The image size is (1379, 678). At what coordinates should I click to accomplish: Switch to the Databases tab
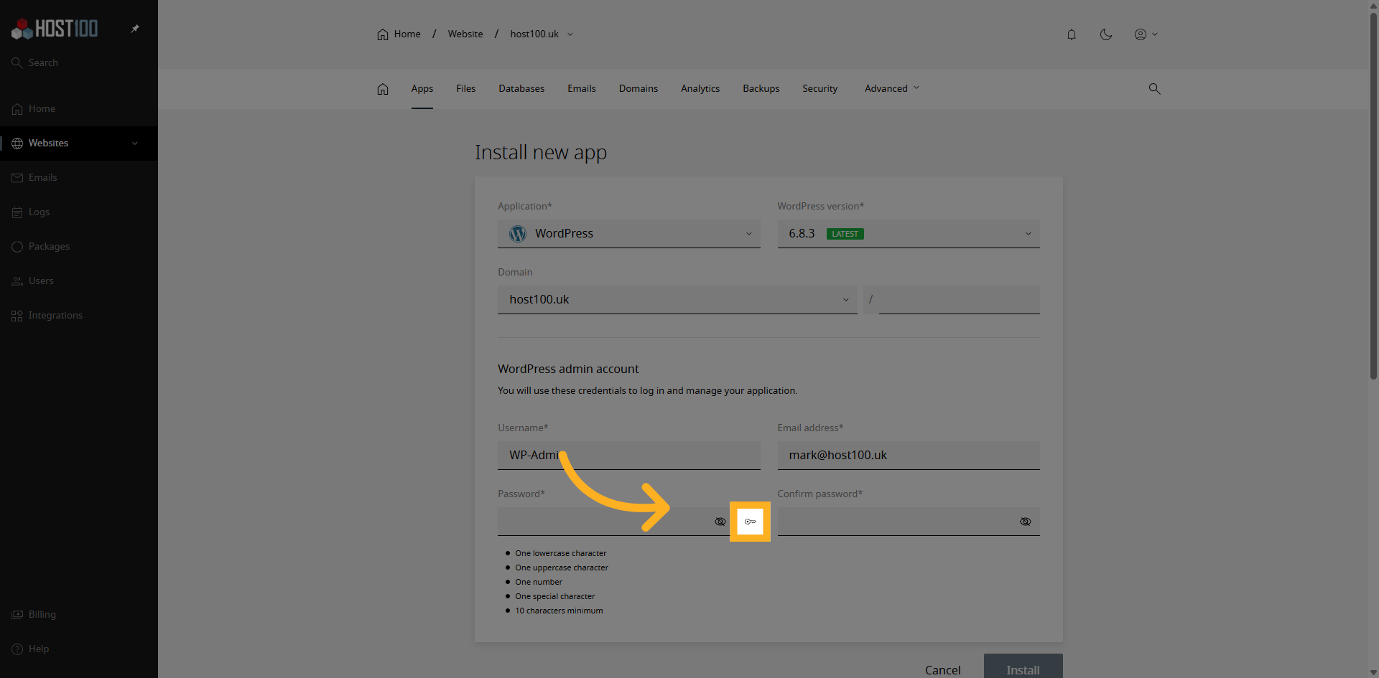pyautogui.click(x=521, y=88)
